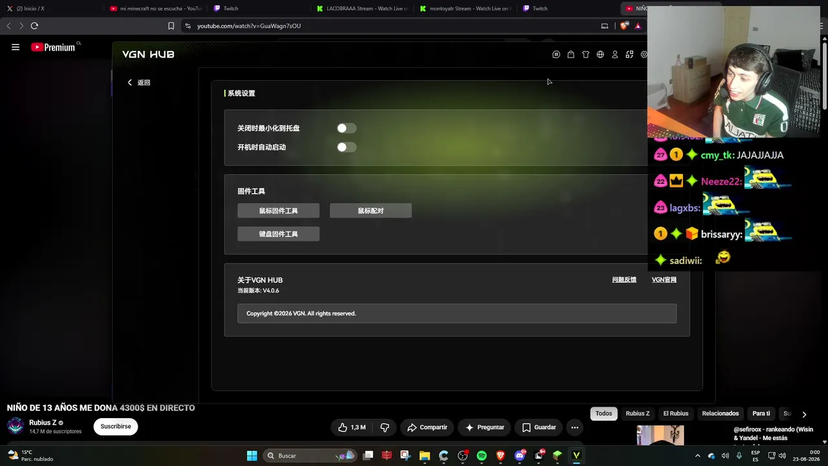828x466 pixels.
Task: Open File Explorer from the taskbar
Action: click(424, 456)
